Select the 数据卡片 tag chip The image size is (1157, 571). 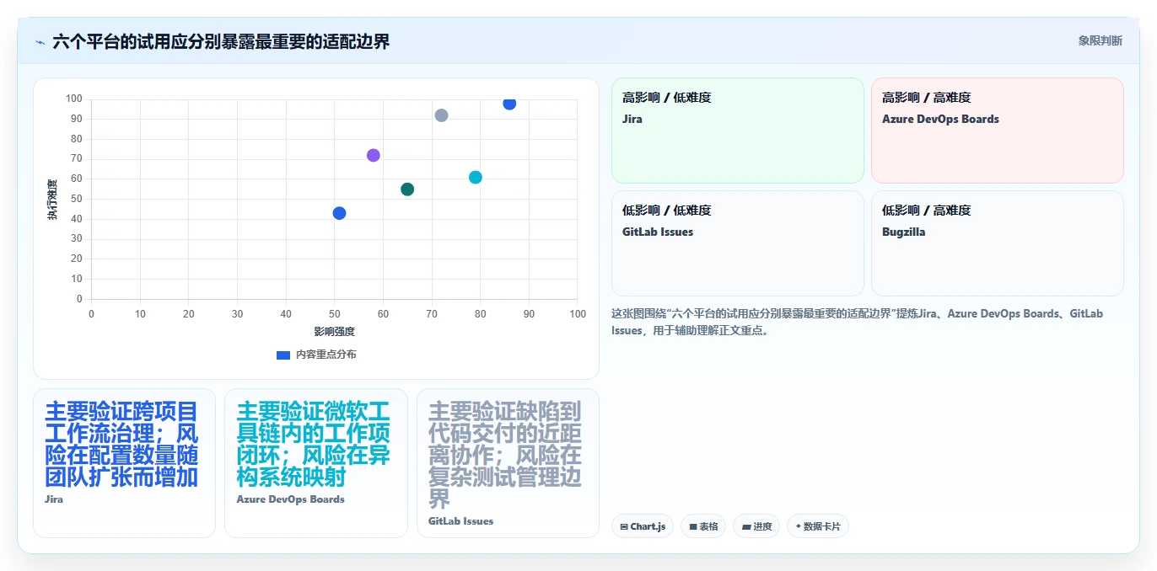[818, 526]
